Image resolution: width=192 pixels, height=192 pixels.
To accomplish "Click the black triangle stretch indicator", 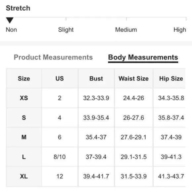I will [10, 20].
